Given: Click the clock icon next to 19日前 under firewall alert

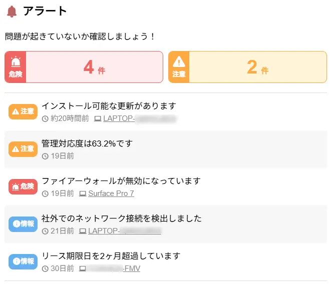Looking at the screenshot, I should click(45, 193).
